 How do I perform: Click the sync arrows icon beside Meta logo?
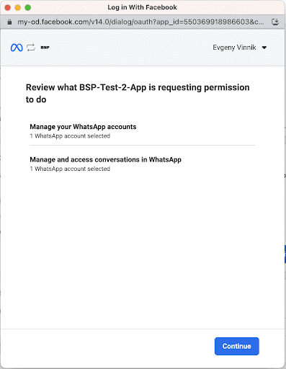(31, 48)
